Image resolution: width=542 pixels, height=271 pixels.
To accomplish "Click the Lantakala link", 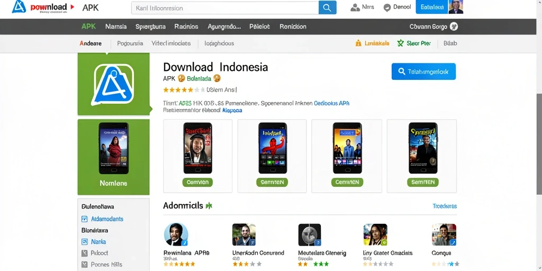I will 377,43.
